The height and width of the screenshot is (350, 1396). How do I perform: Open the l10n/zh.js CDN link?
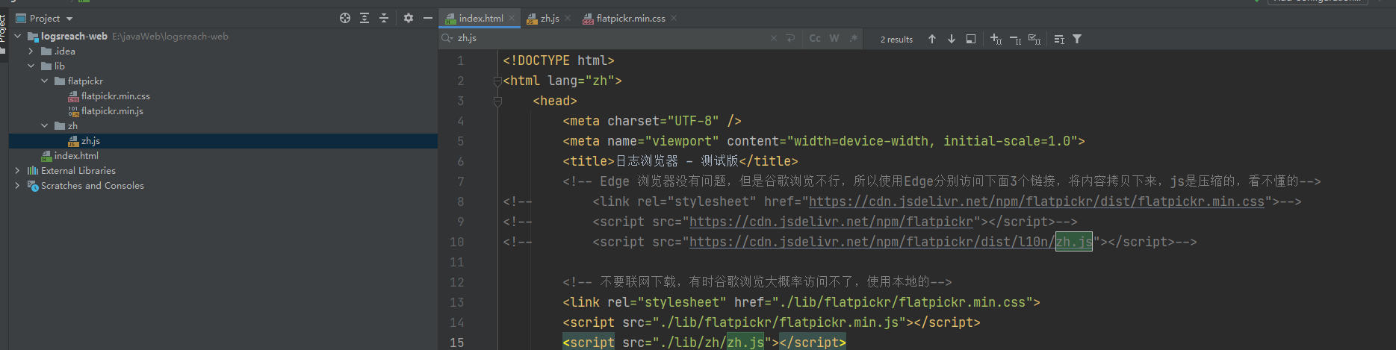891,242
